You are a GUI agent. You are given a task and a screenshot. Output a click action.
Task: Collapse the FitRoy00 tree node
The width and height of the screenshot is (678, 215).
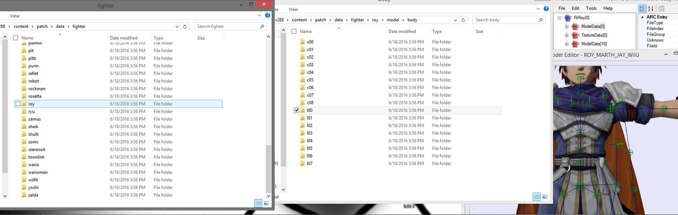tap(560, 18)
